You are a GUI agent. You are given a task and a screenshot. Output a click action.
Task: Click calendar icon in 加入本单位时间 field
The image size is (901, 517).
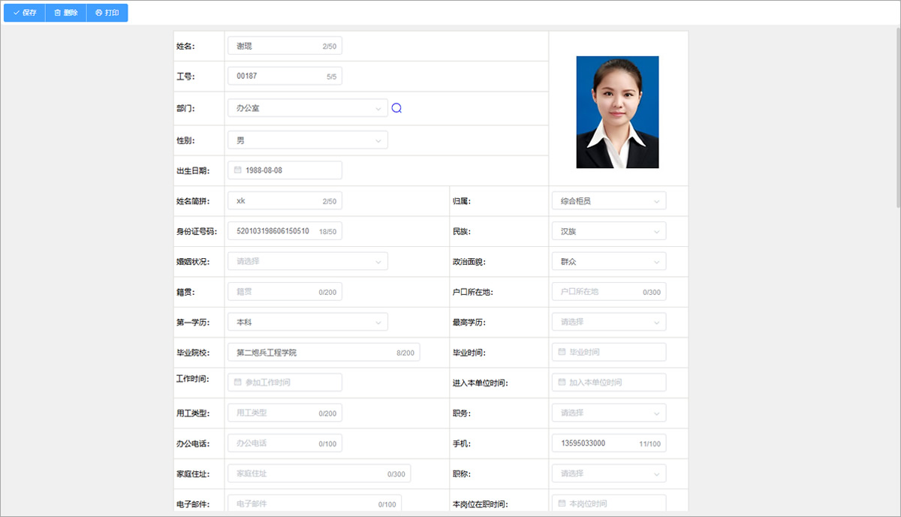[x=562, y=382]
